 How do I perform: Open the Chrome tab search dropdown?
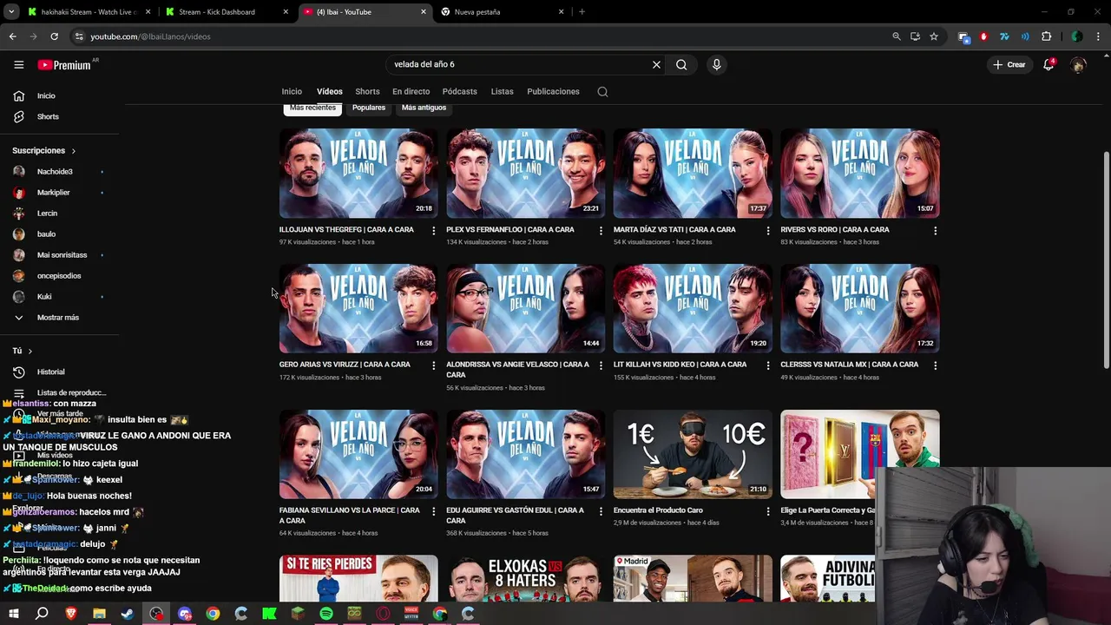(11, 12)
